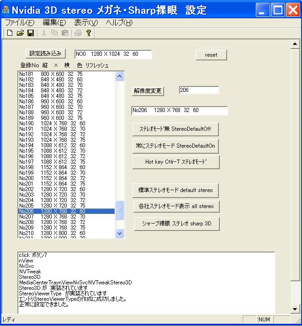Select list row No202 1280 X 720 60
The height and width of the screenshot is (326, 302).
click(66, 189)
